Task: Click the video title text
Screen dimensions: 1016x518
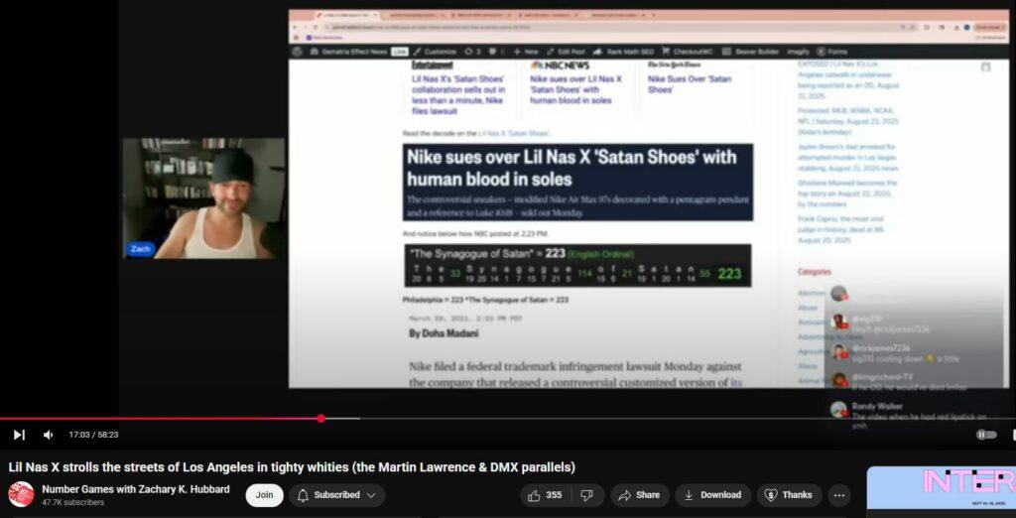Action: pos(292,466)
